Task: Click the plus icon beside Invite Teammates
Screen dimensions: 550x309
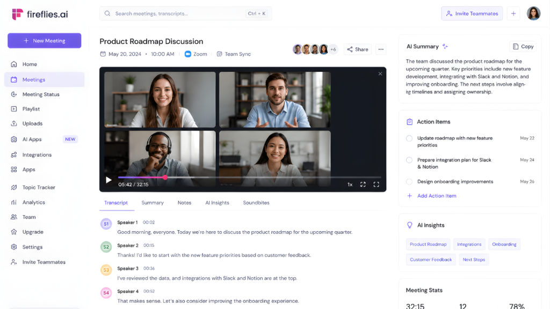Action: click(513, 13)
